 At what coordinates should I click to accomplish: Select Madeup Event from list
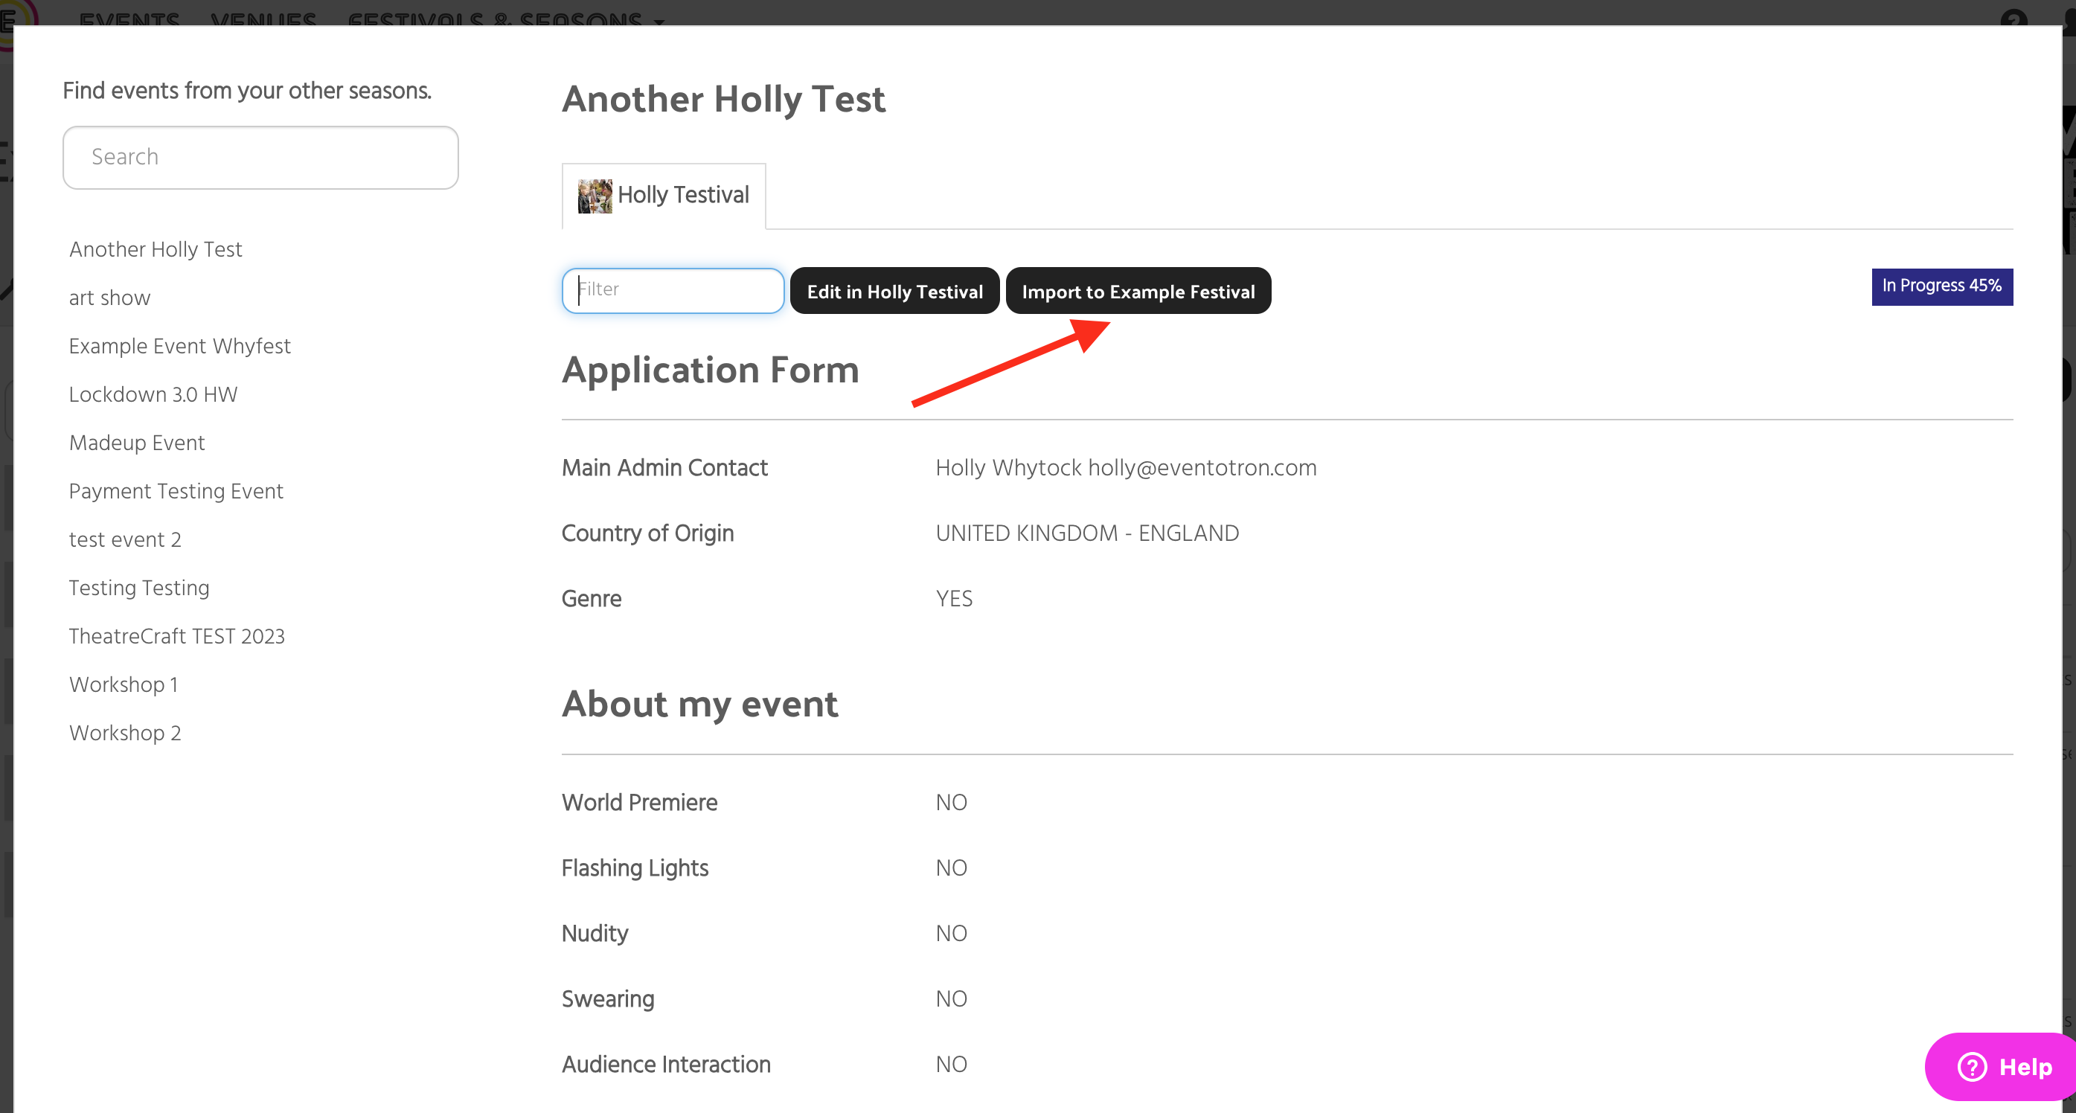coord(137,443)
